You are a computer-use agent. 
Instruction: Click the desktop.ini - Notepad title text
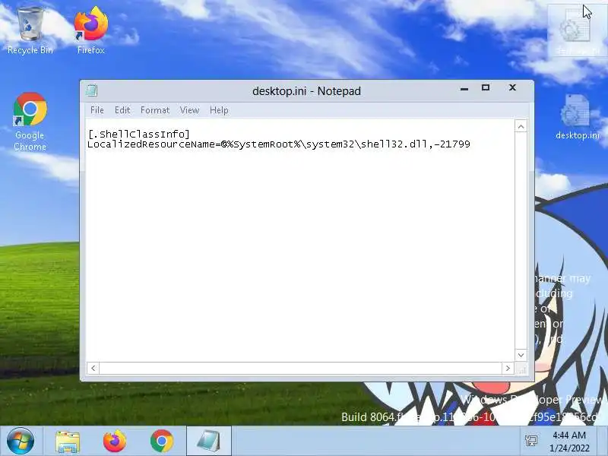point(306,91)
